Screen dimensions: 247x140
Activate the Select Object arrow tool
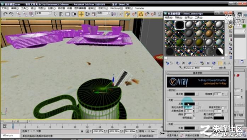tap(55, 14)
